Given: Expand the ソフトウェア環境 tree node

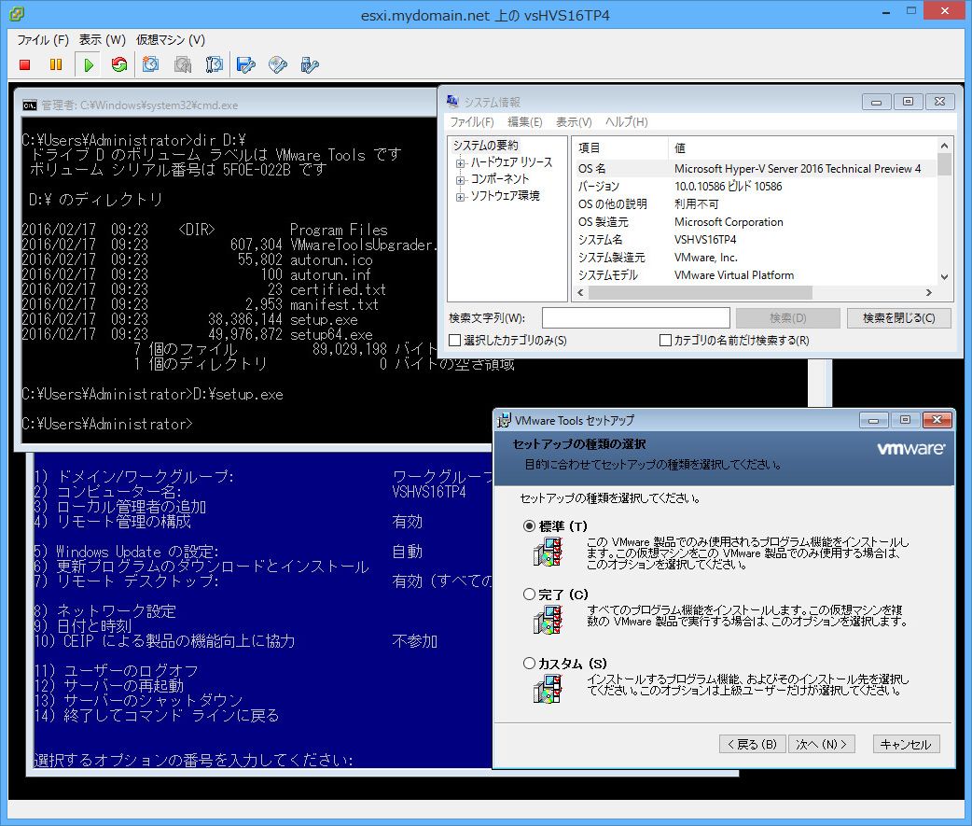Looking at the screenshot, I should click(460, 197).
